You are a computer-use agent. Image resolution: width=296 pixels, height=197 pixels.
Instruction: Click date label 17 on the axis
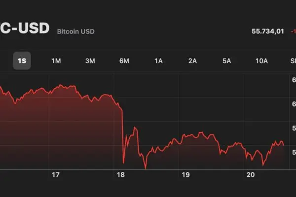coord(56,175)
